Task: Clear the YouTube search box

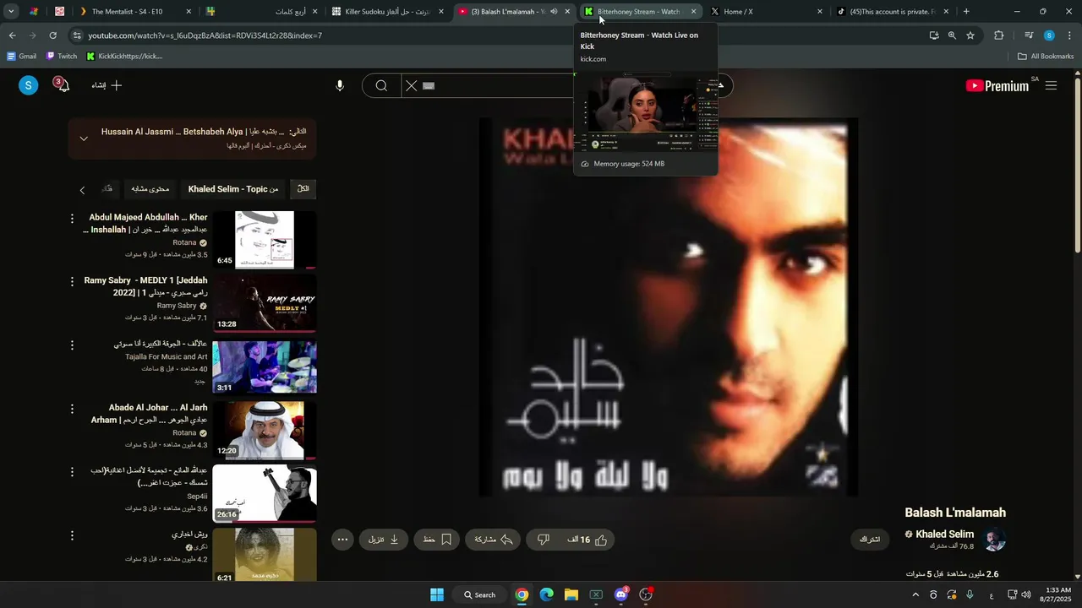Action: [411, 85]
